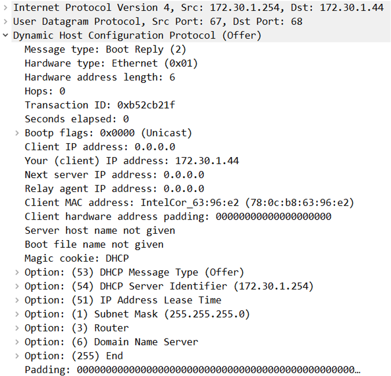
Task: Select the Padding line at the bottom
Action: pos(192,370)
